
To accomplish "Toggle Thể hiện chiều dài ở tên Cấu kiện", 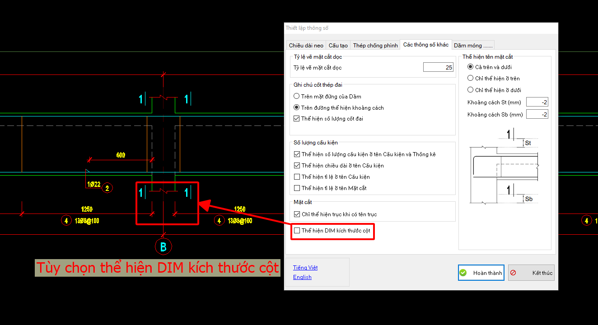I will [297, 166].
